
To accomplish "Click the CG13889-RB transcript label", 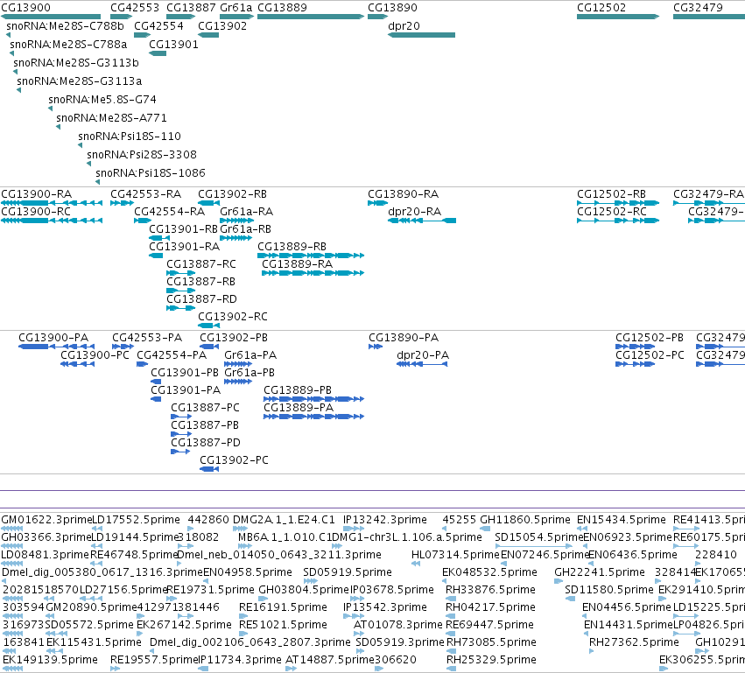I will click(292, 247).
